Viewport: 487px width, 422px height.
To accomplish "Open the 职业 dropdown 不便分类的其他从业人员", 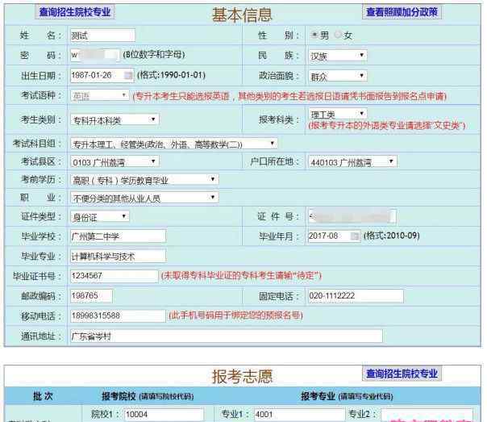I will pyautogui.click(x=144, y=198).
